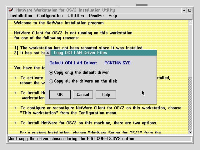Open the ReadMe menu
Screen dimensions: 200x150
click(x=96, y=16)
